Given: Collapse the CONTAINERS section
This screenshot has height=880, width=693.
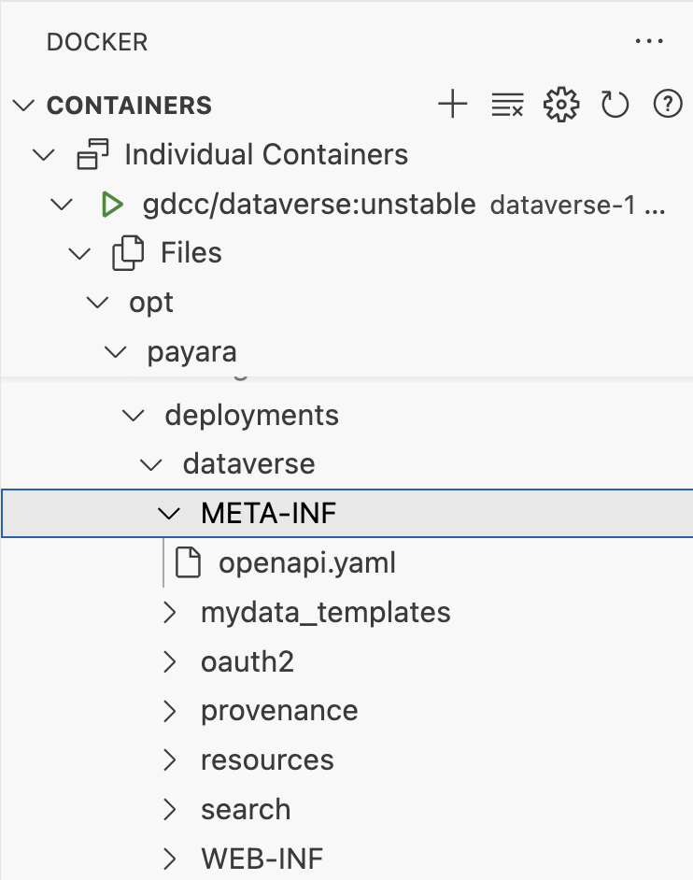Looking at the screenshot, I should (x=24, y=106).
